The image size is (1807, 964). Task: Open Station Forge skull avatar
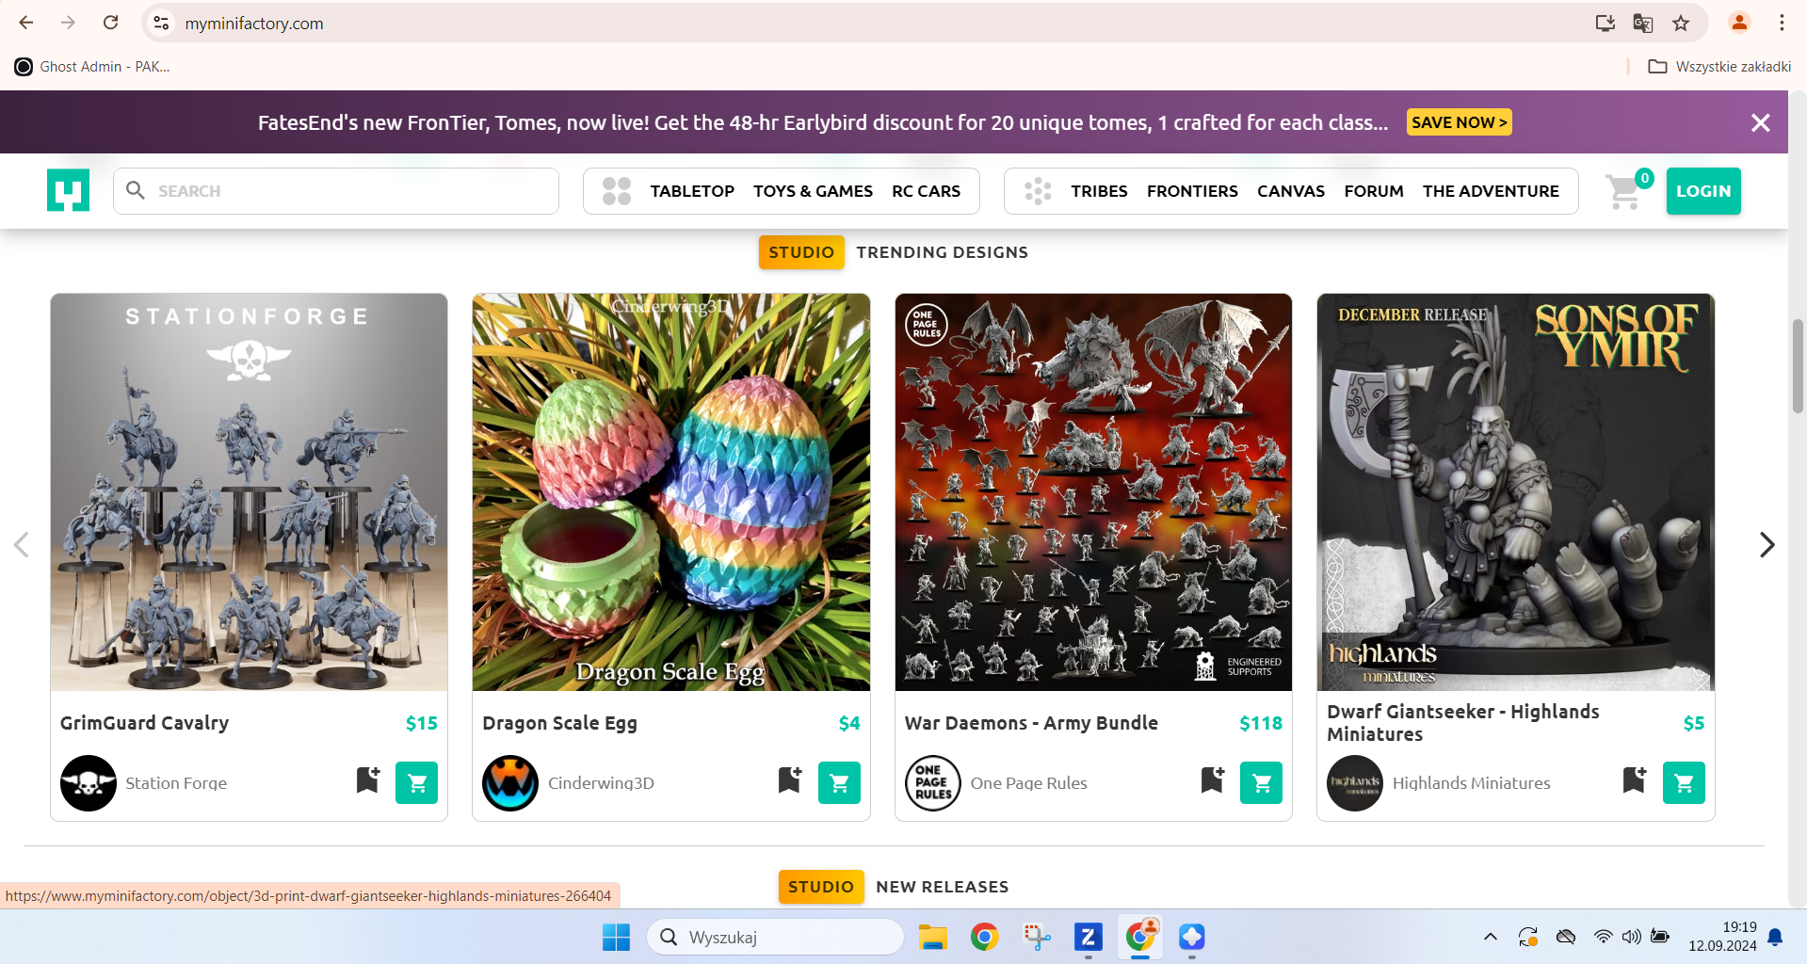pyautogui.click(x=89, y=783)
